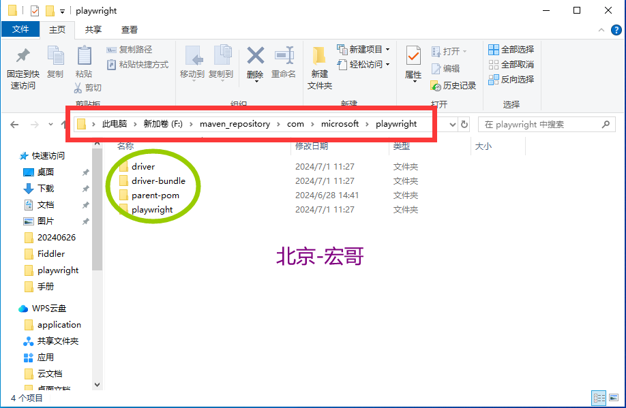Click the Refresh address bar icon
The height and width of the screenshot is (408, 626).
pyautogui.click(x=464, y=125)
